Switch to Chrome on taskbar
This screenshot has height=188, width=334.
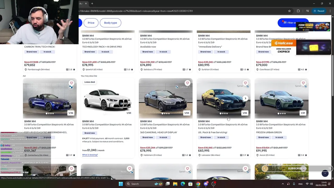tap(198, 184)
